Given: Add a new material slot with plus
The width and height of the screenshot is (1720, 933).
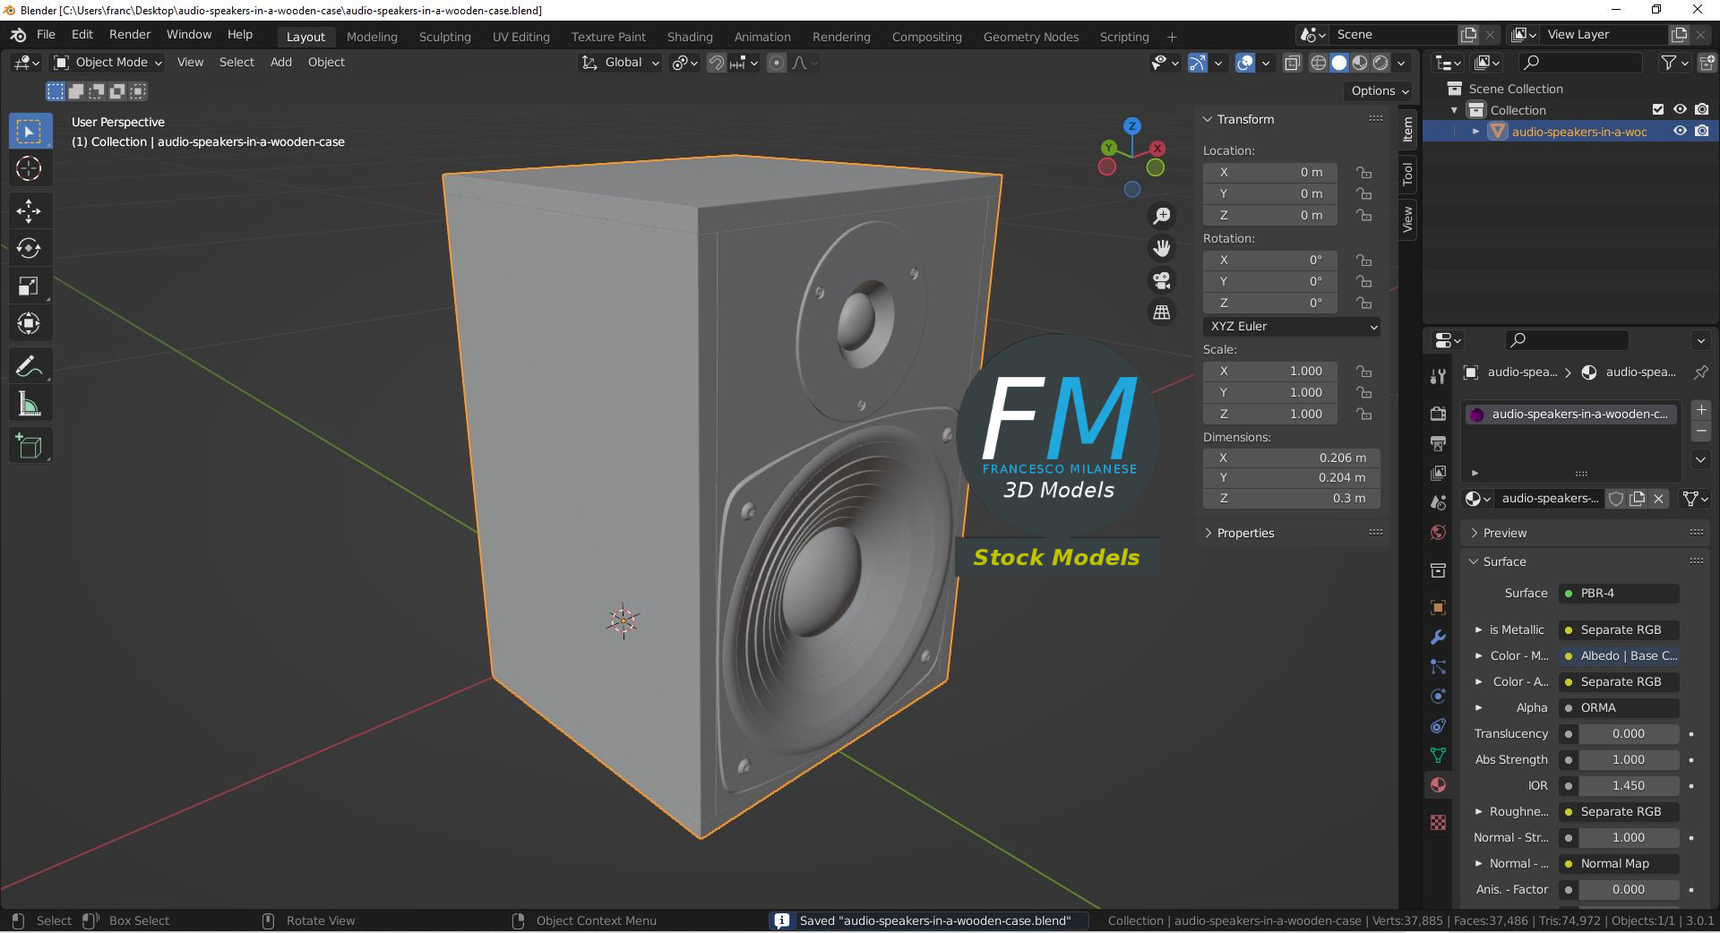Looking at the screenshot, I should (1701, 410).
